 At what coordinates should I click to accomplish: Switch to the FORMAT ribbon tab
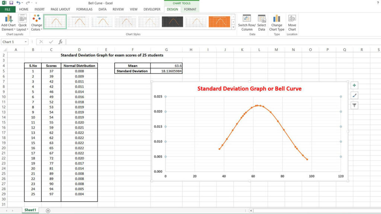190,9
